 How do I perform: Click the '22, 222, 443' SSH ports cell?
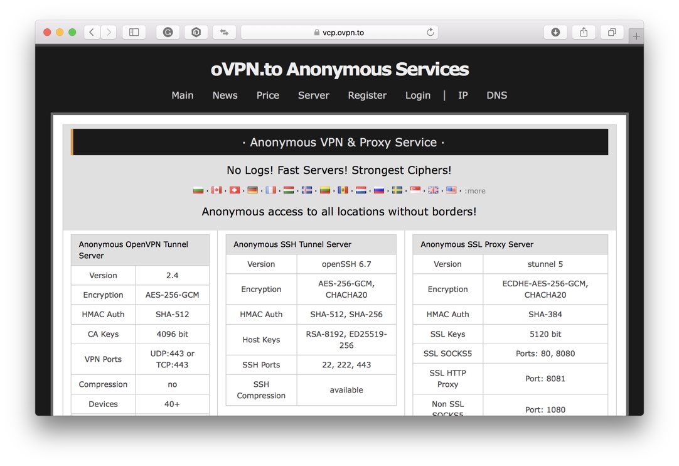(346, 365)
